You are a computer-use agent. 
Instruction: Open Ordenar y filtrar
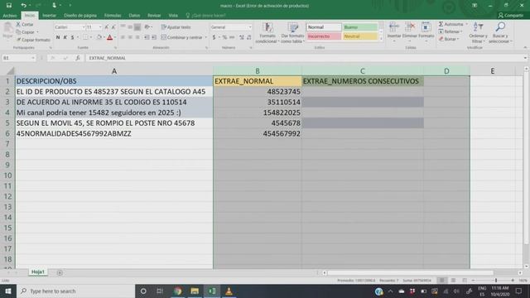pyautogui.click(x=478, y=33)
